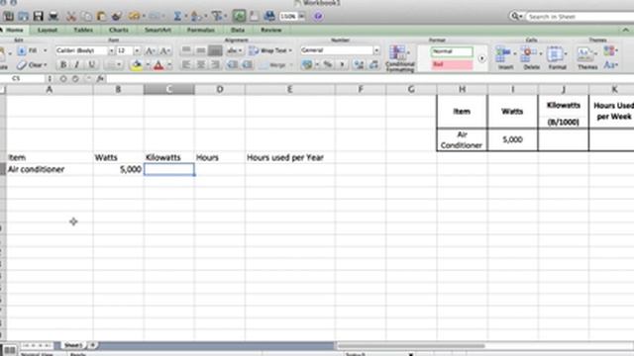The width and height of the screenshot is (634, 356).
Task: Click the Merge button
Action: click(275, 65)
